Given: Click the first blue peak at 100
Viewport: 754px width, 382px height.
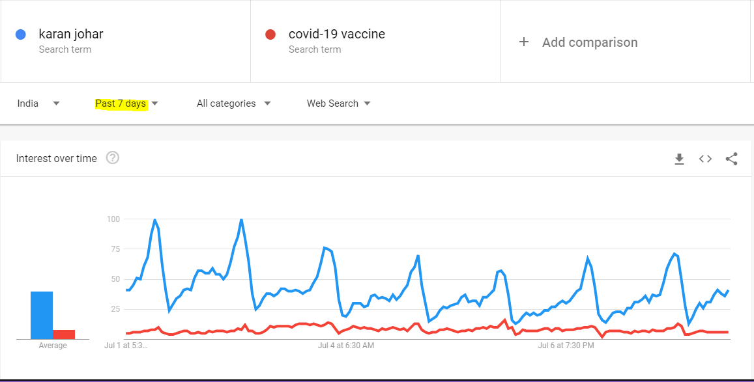Looking at the screenshot, I should point(154,219).
